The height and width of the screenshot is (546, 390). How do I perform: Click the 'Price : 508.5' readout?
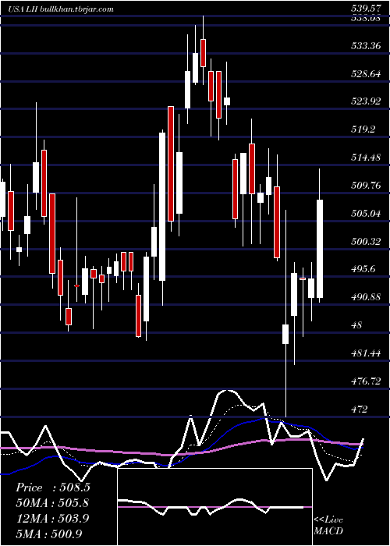[53, 487]
